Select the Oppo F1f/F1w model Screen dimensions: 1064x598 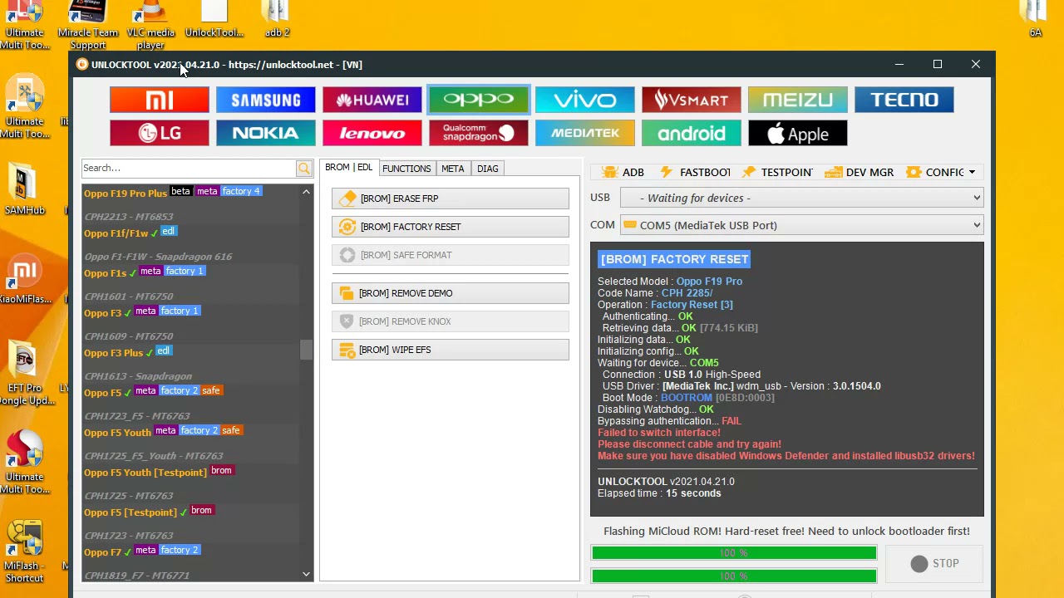[x=116, y=233]
